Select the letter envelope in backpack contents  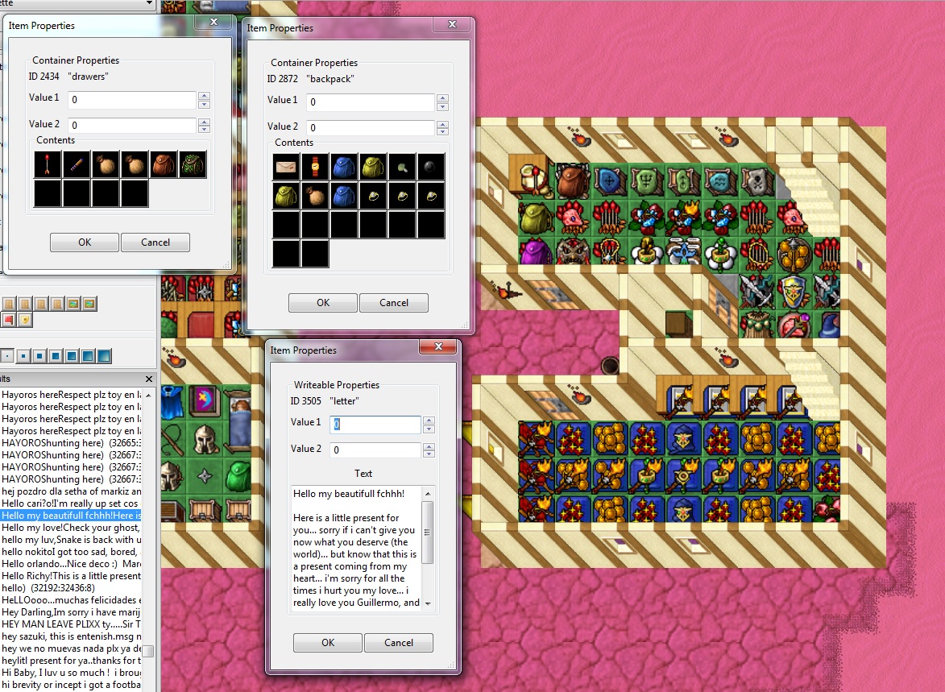coord(286,167)
